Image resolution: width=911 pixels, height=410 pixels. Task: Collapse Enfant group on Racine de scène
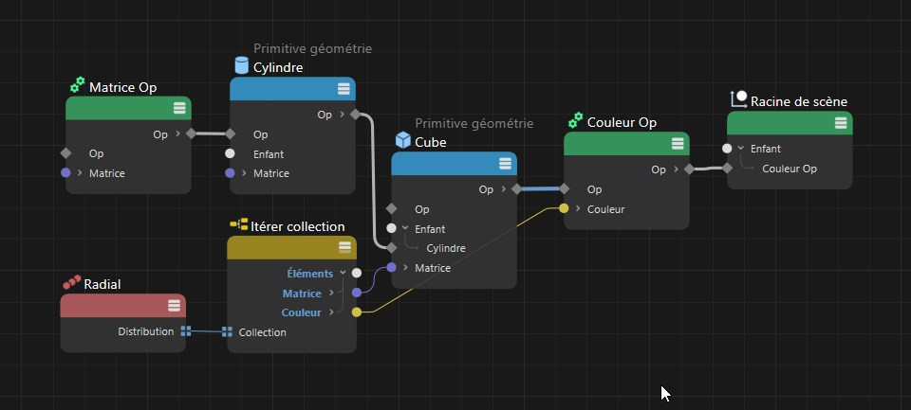(740, 149)
